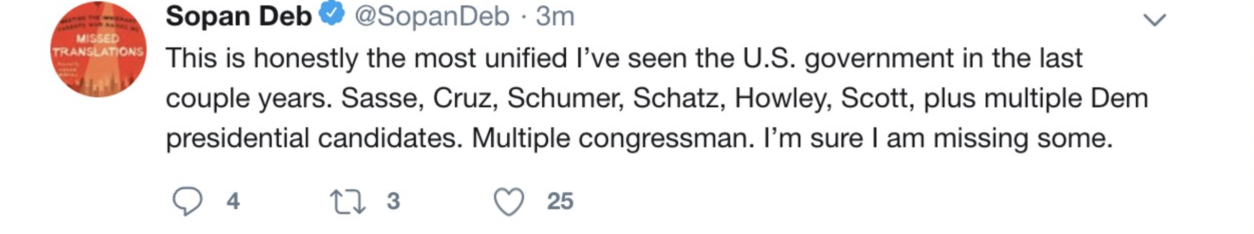The width and height of the screenshot is (1254, 234).
Task: Open the tweet via the 3m timestamp
Action: [555, 16]
